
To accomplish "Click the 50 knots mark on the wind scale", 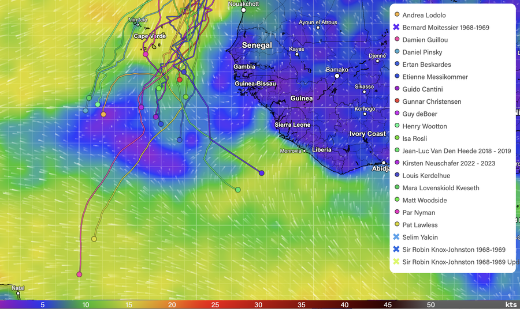I will [x=431, y=305].
